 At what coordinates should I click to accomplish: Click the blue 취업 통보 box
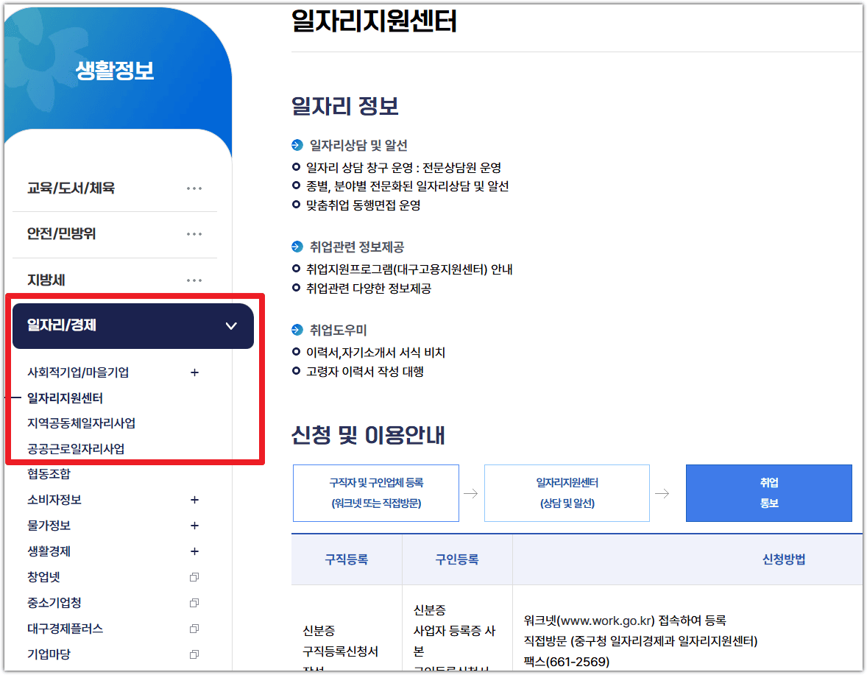[x=768, y=493]
